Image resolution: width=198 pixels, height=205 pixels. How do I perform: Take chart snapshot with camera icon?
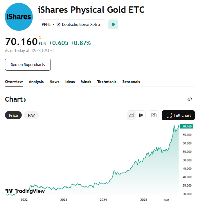[154, 115]
